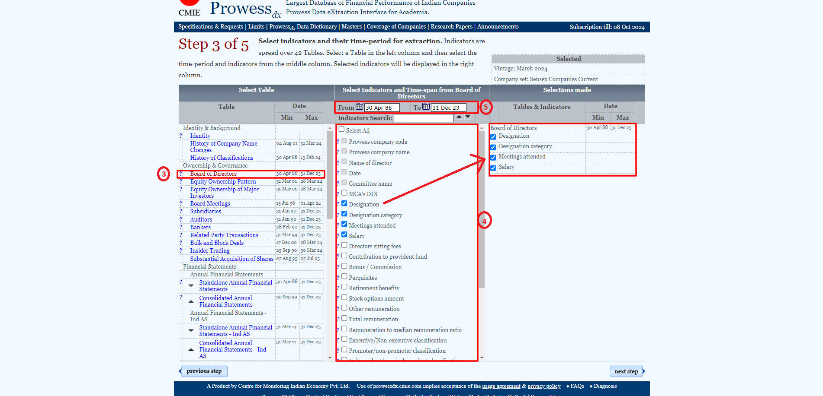Click the indicators list vertical scrollbar
The width and height of the screenshot is (823, 396).
point(482,209)
